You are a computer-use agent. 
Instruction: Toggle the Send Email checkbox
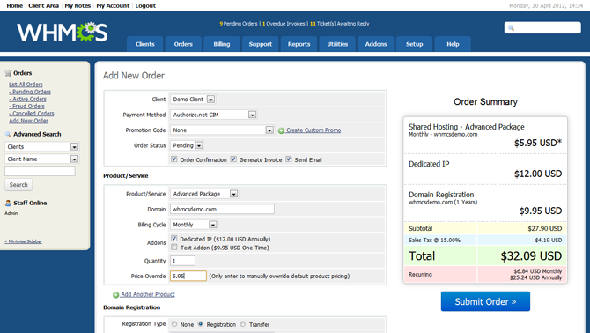click(x=289, y=159)
